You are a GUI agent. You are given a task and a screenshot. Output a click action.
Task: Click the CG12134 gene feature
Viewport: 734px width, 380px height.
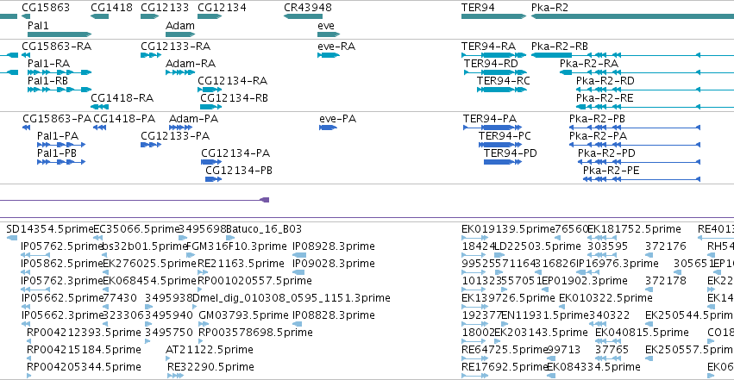[210, 16]
